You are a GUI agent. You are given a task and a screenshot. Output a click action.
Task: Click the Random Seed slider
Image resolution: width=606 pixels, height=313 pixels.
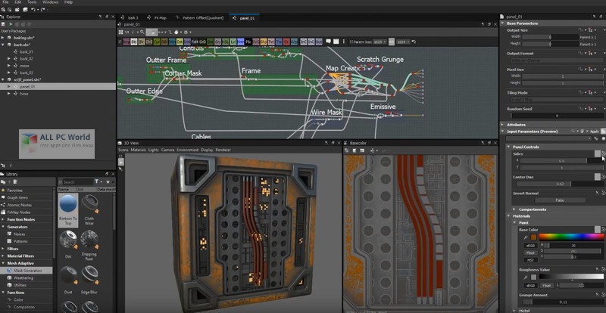557,116
